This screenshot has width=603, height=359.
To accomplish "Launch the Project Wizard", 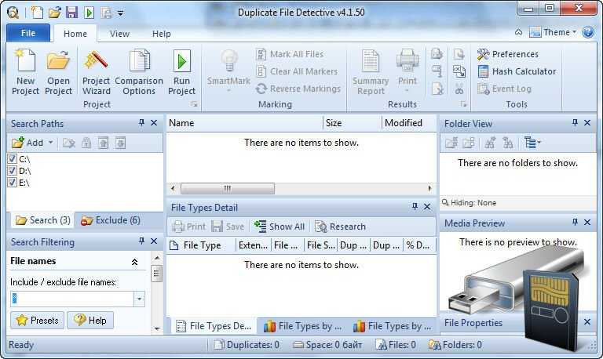I will 96,72.
